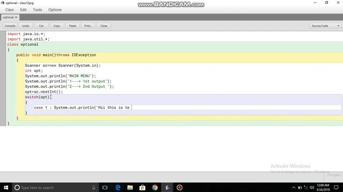This screenshot has width=343, height=192.
Task: Open the Class menu
Action: (10, 10)
